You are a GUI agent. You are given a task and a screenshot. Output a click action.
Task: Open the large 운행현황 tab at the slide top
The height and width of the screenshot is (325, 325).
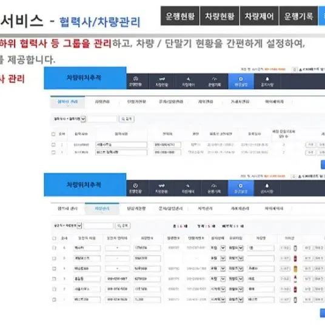pyautogui.click(x=180, y=16)
